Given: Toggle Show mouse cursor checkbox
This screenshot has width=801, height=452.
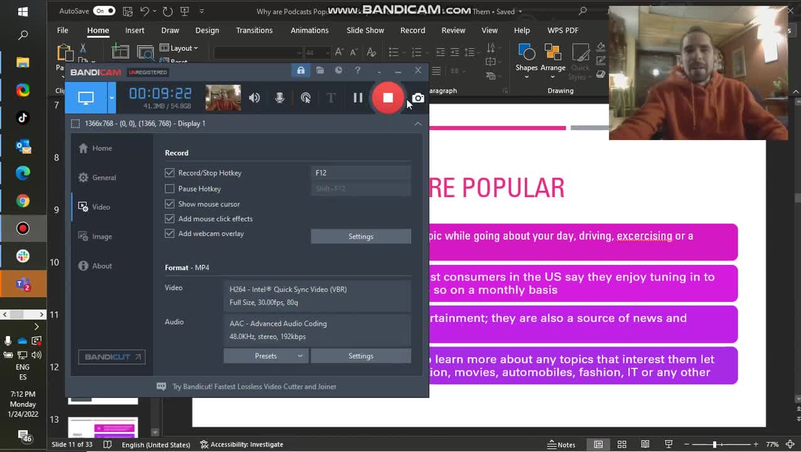Looking at the screenshot, I should click(x=169, y=204).
